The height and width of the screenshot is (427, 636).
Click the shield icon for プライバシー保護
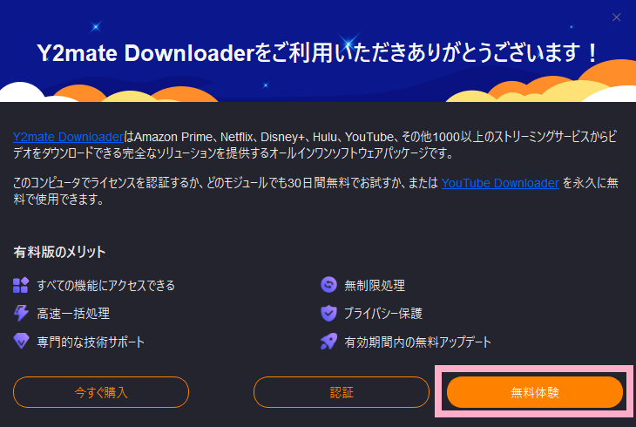tap(328, 314)
